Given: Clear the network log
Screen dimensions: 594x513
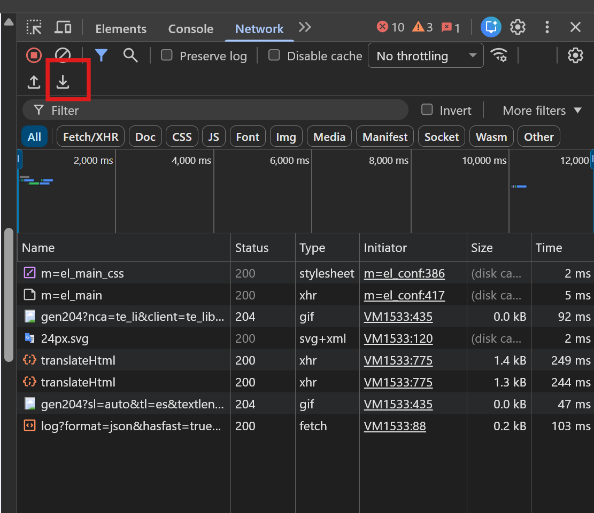Looking at the screenshot, I should coord(63,56).
